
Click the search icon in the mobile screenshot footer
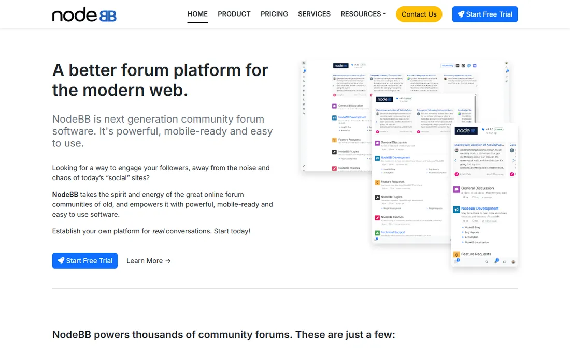pos(487,262)
